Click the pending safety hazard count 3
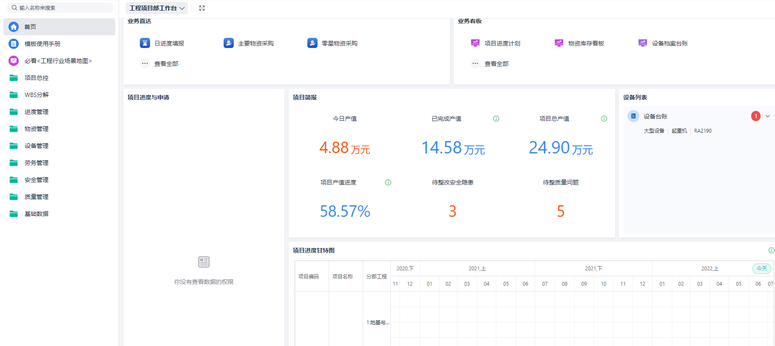This screenshot has height=346, width=775. coord(453,211)
